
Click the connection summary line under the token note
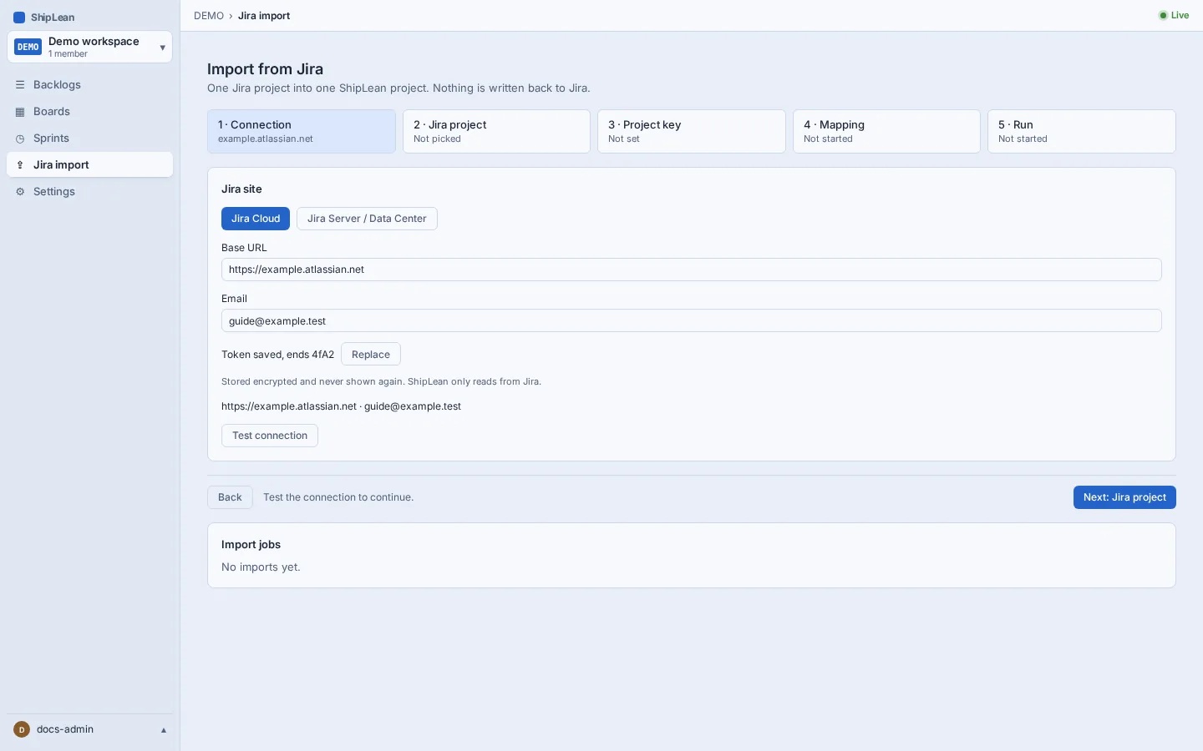click(x=341, y=406)
